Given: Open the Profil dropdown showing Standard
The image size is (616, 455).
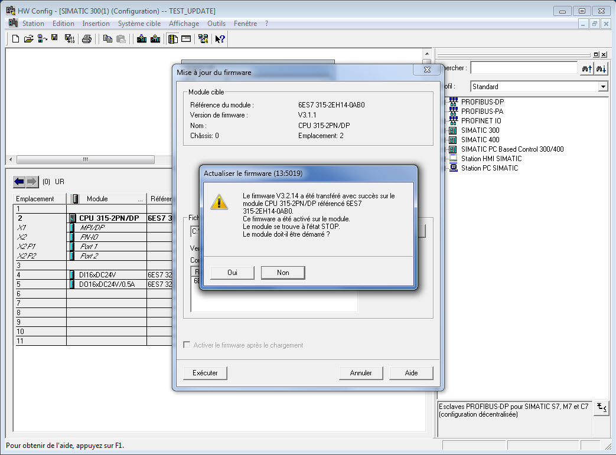Looking at the screenshot, I should tap(602, 87).
